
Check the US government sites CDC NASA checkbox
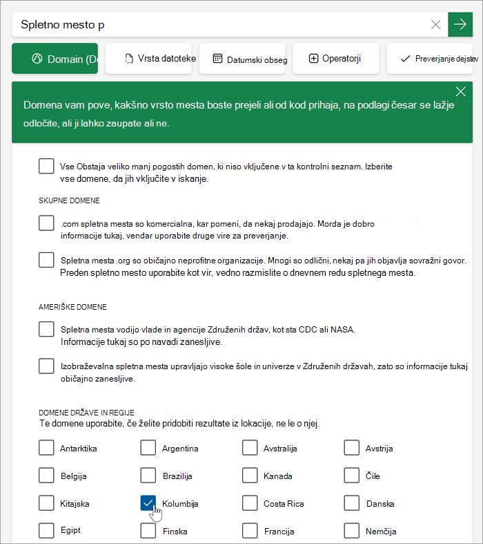click(x=46, y=329)
